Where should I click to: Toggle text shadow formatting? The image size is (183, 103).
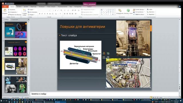[47, 14]
